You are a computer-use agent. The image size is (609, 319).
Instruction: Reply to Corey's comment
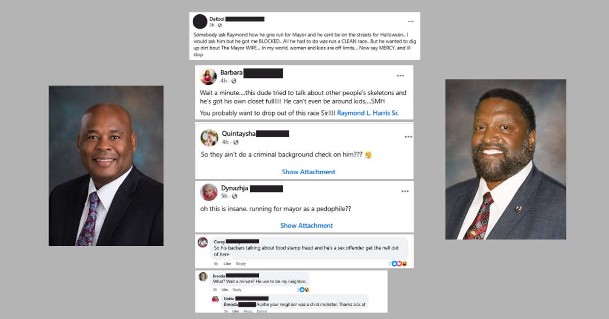pos(241,264)
